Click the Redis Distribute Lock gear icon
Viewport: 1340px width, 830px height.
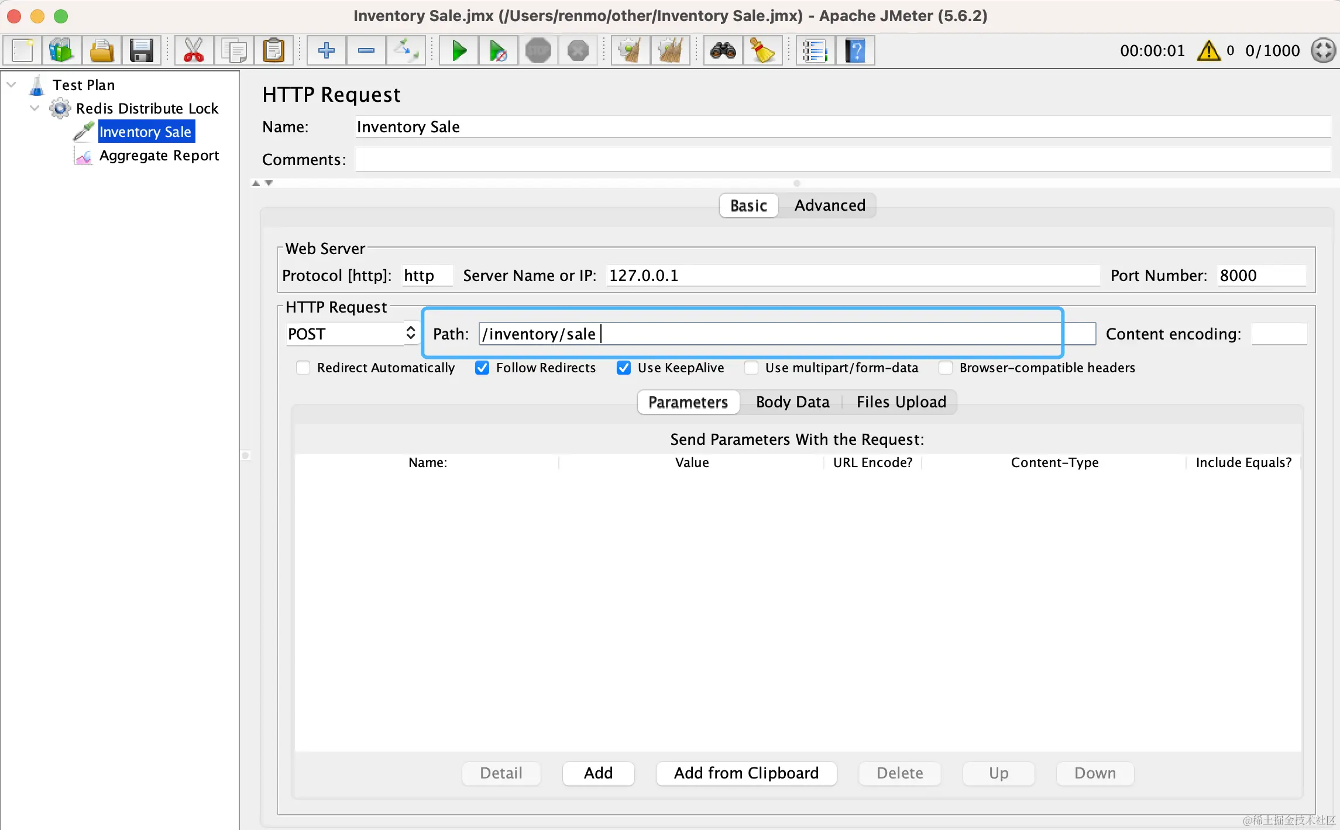(60, 109)
